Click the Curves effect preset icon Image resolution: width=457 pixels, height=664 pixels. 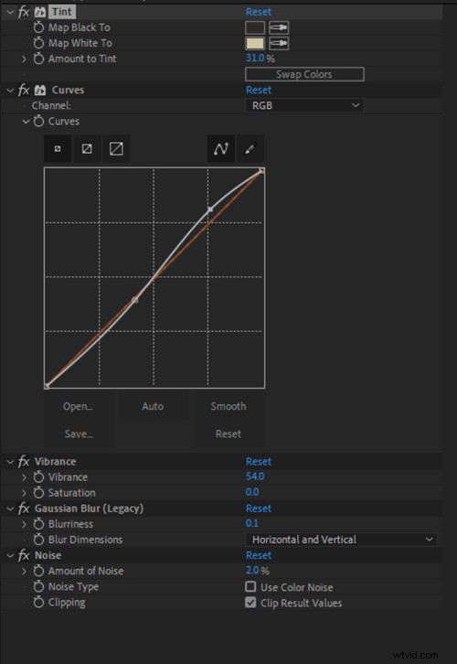pyautogui.click(x=40, y=90)
